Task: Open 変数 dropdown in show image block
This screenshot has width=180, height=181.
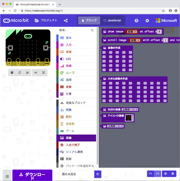Action: (132, 31)
